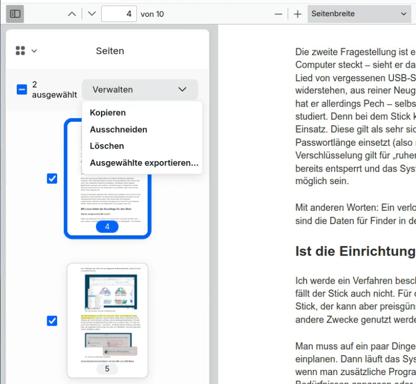Go to previous page arrow
Viewport: 416px width, 384px height.
tap(72, 14)
